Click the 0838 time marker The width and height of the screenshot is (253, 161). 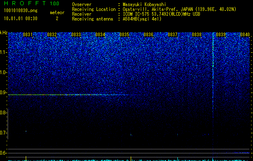[197, 35]
